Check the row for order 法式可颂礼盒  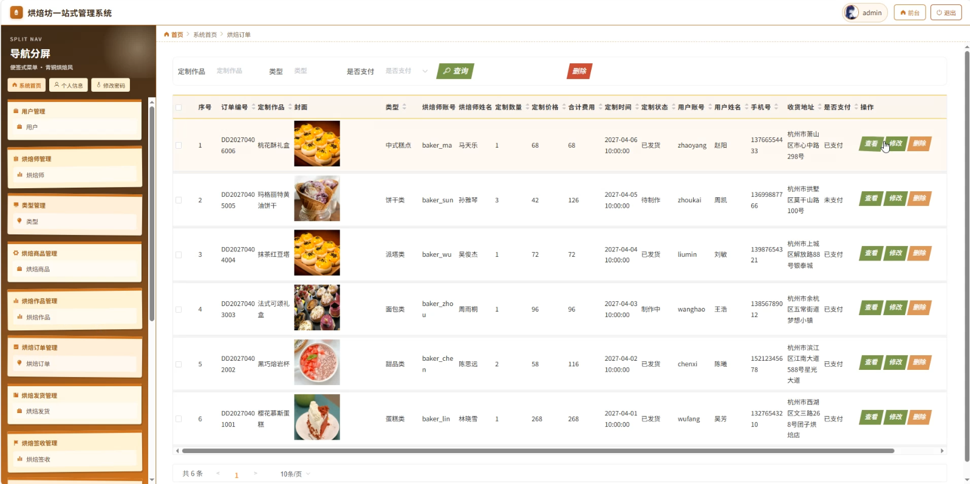[179, 309]
